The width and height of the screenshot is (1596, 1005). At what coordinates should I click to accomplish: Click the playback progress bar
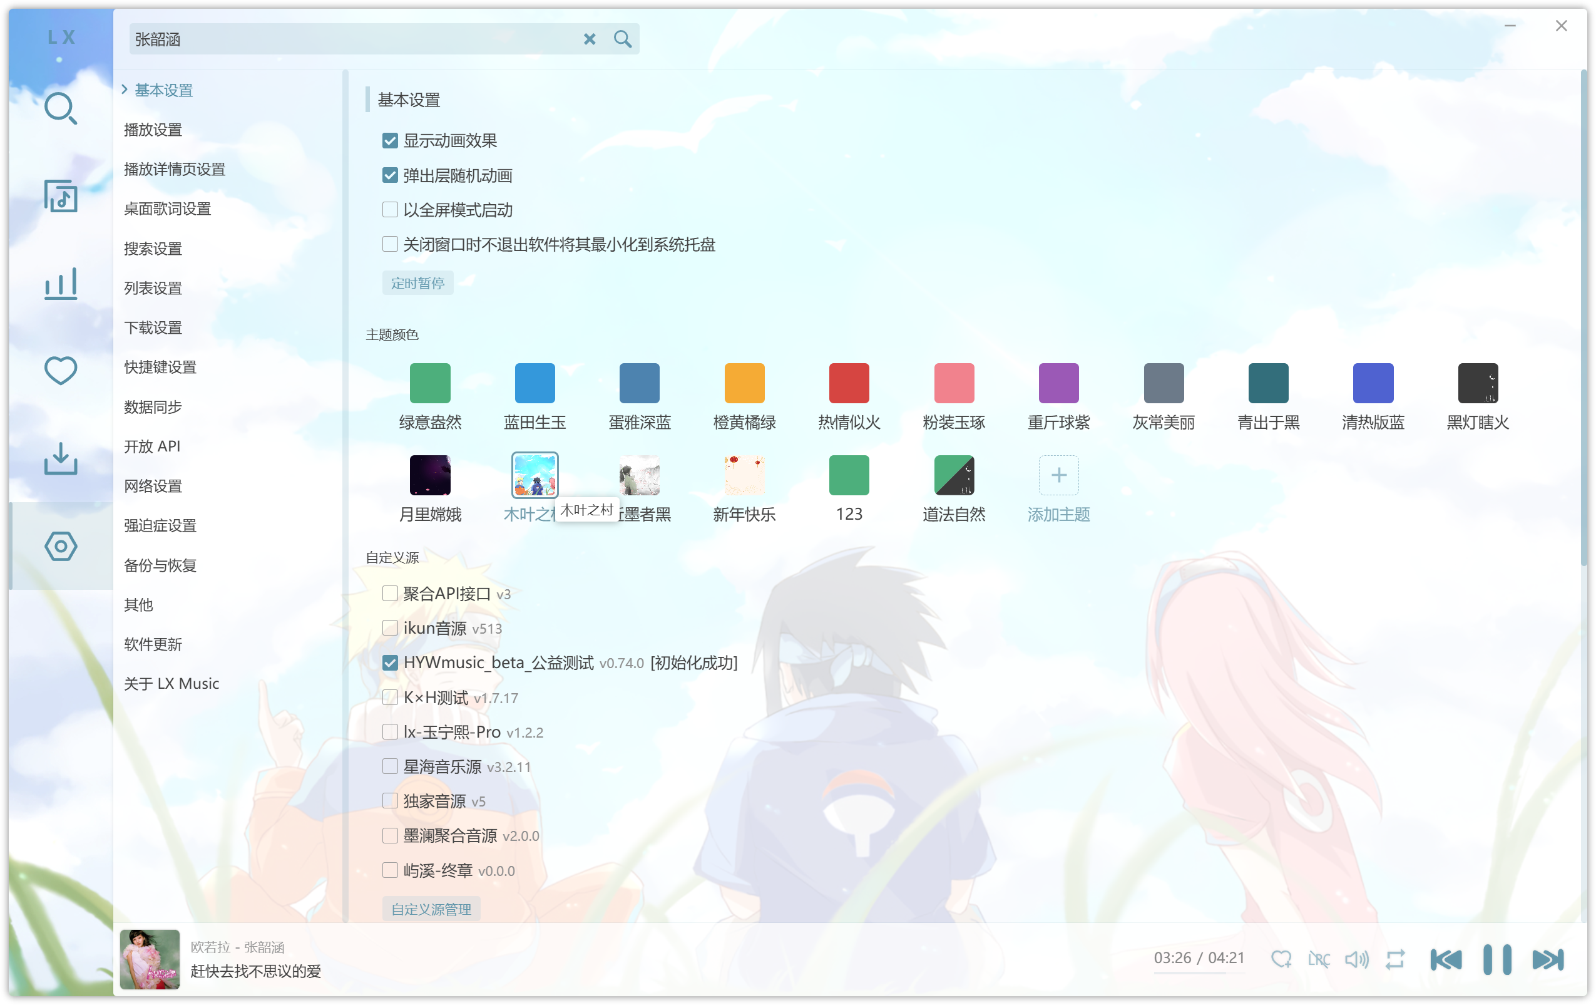(1199, 973)
